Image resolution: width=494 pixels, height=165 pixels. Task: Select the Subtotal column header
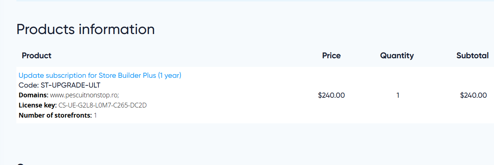(472, 56)
